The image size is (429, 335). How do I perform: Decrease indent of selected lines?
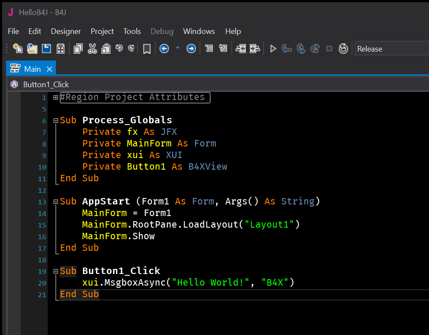pos(241,49)
